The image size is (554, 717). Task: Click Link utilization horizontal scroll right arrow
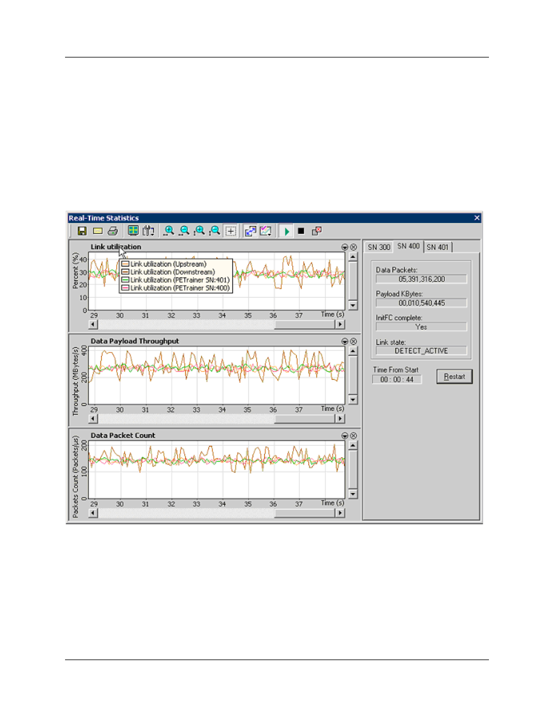coord(340,325)
